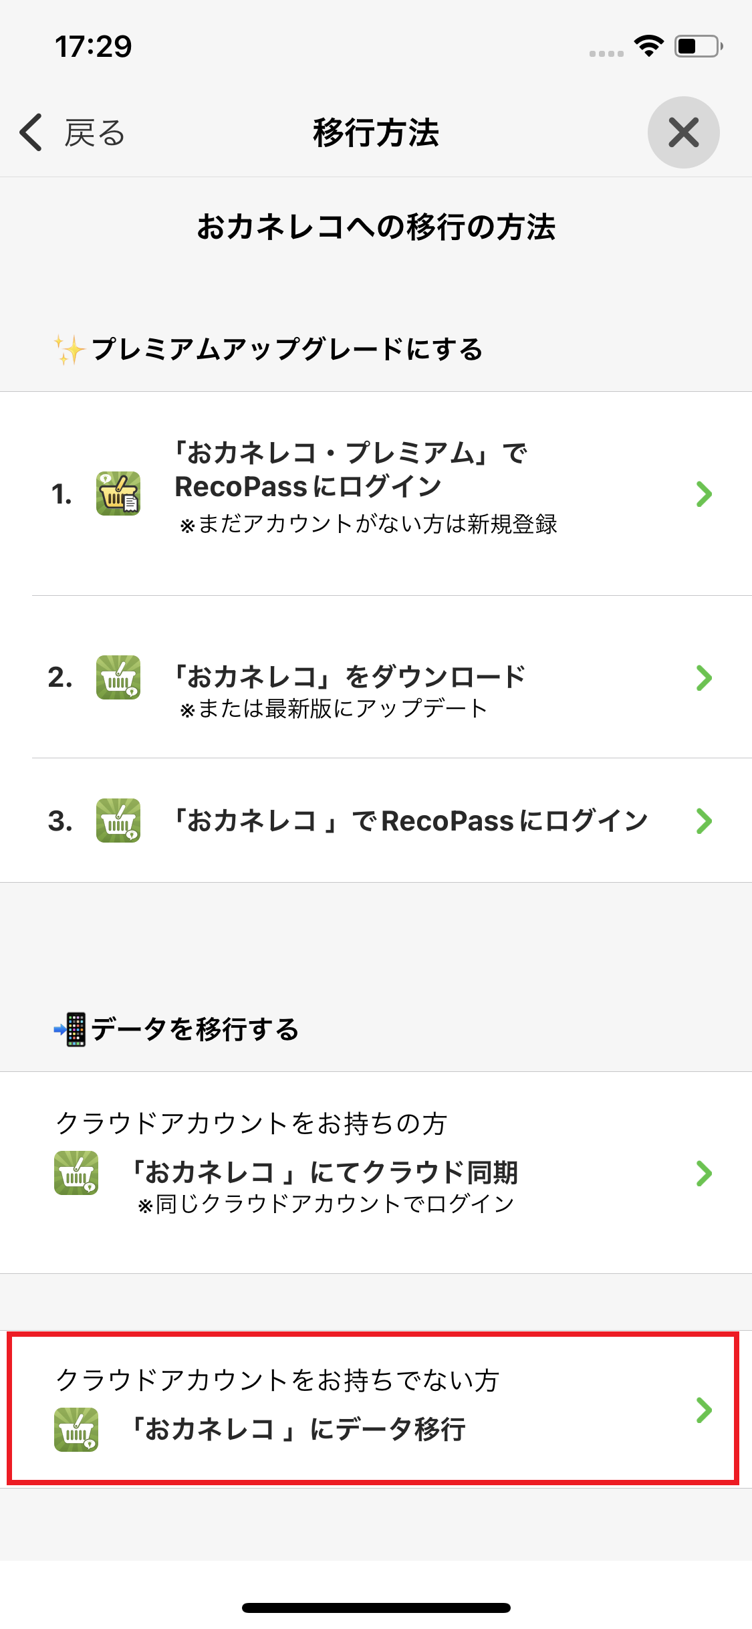The image size is (752, 1629).
Task: Tap green chevron on クラウド同期 row
Action: 704,1174
